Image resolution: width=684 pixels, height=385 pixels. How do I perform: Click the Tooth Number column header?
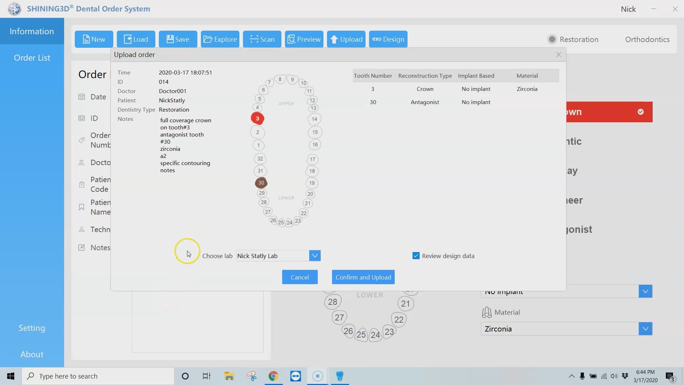point(373,76)
